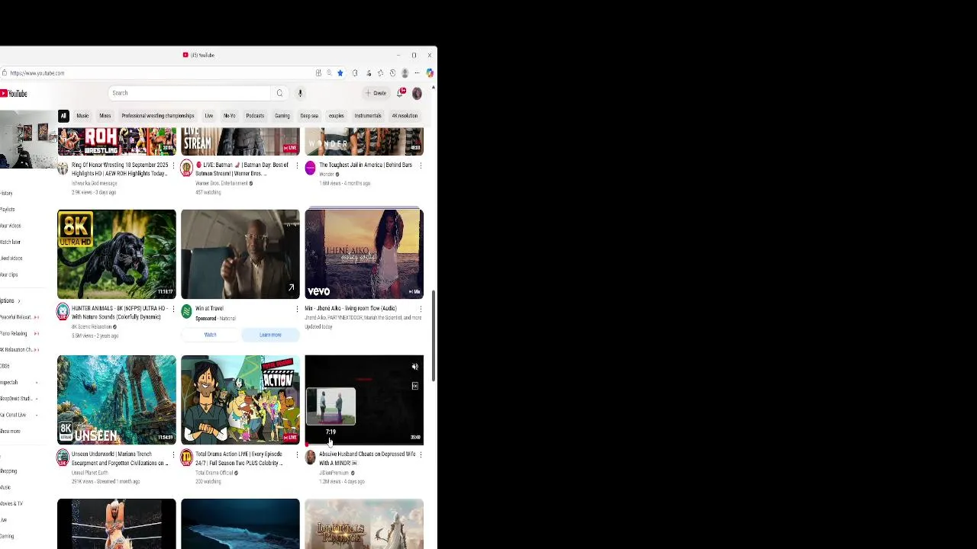
Task: Click the YouTube logo
Action: pos(14,93)
